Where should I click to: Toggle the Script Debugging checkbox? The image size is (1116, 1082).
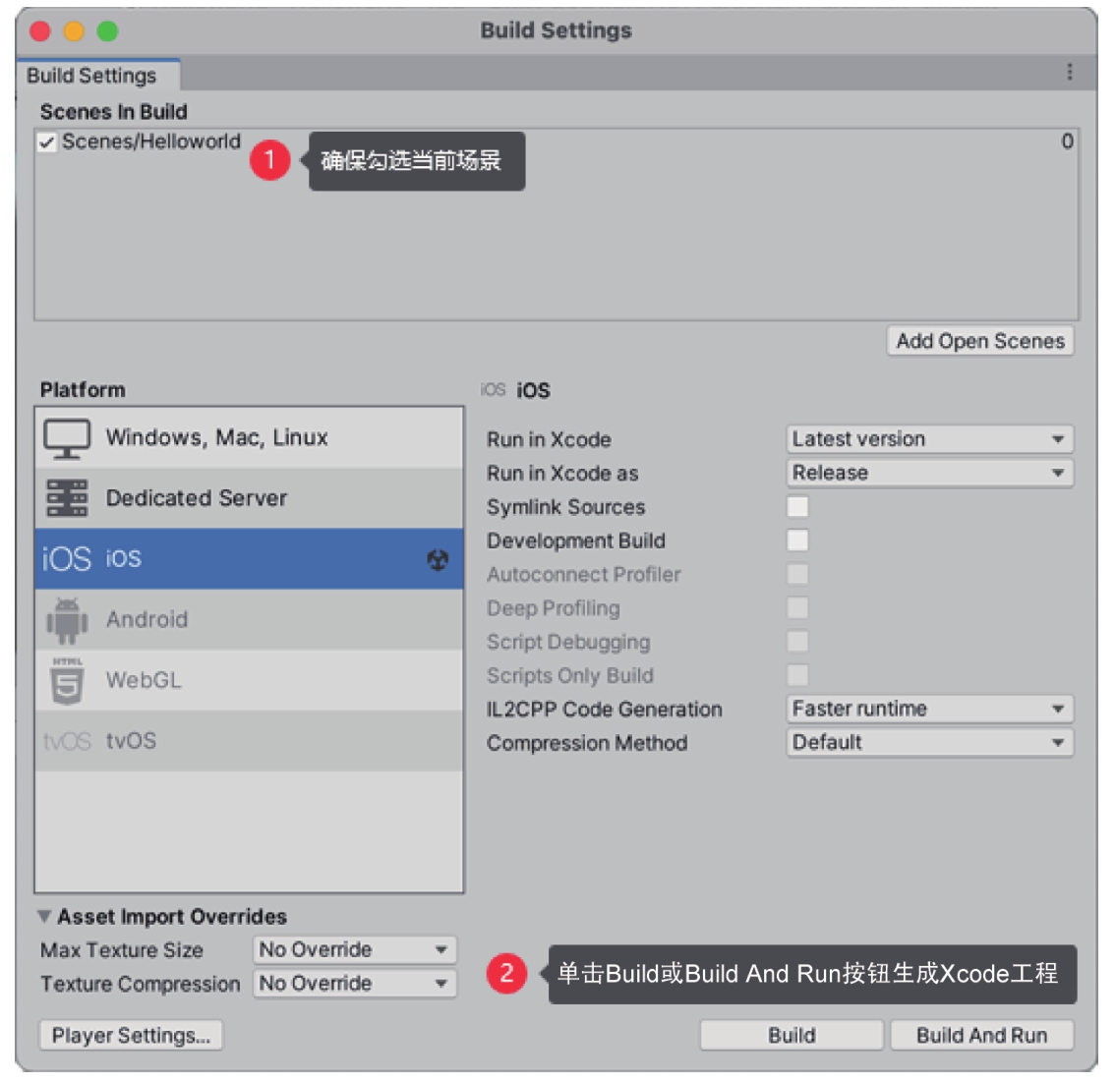(x=797, y=642)
